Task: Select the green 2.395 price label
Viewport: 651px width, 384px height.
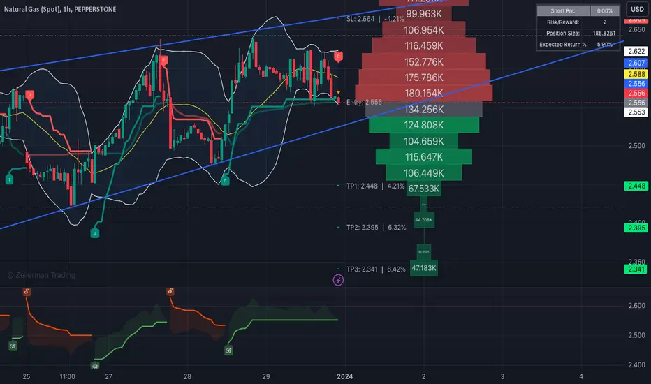Action: [x=636, y=228]
